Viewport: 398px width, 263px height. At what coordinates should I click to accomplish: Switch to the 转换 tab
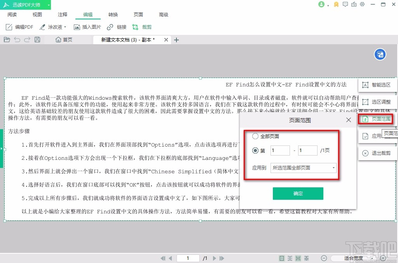coord(113,15)
